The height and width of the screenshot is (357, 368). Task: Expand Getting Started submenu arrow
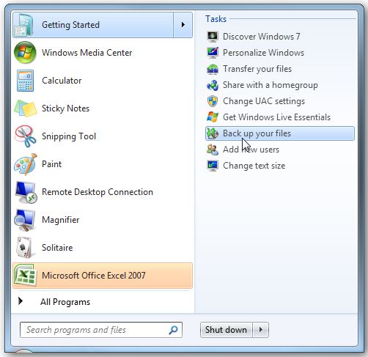[183, 25]
